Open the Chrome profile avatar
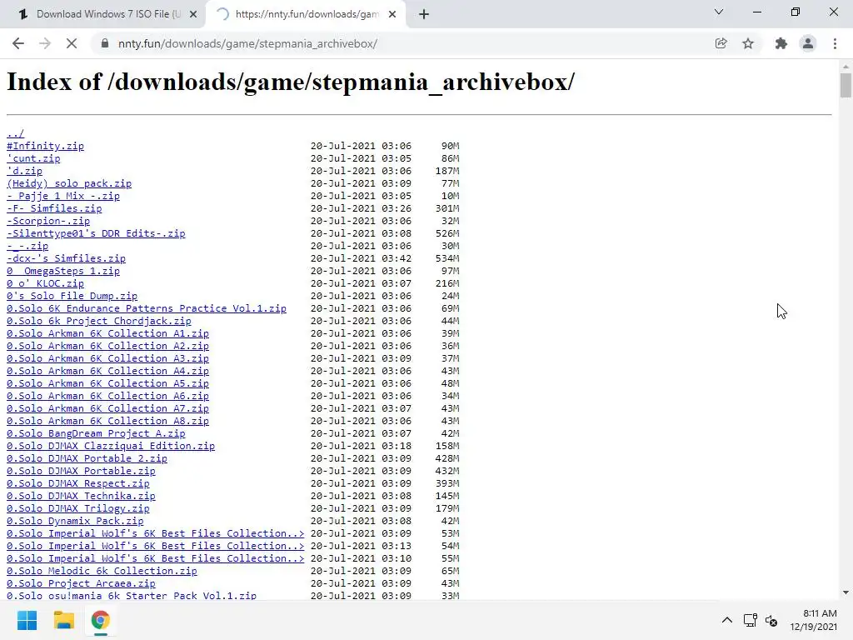This screenshot has height=640, width=853. [x=808, y=43]
